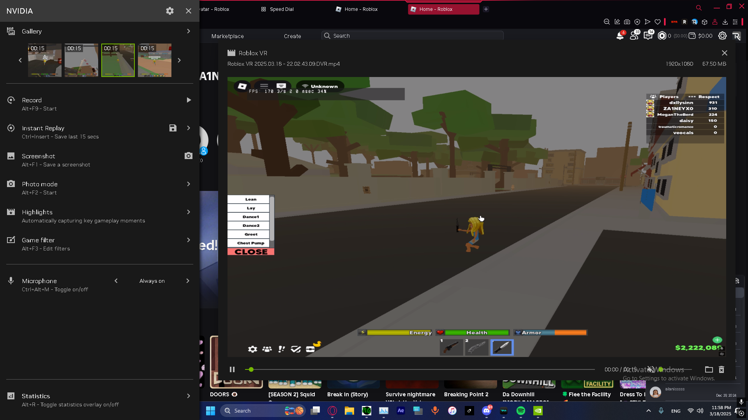Switch to the Avatar - Roblox tab
Image resolution: width=748 pixels, height=420 pixels.
(x=215, y=9)
